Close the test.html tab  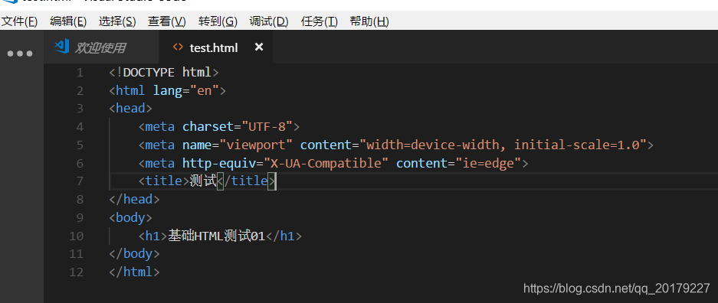tap(259, 47)
